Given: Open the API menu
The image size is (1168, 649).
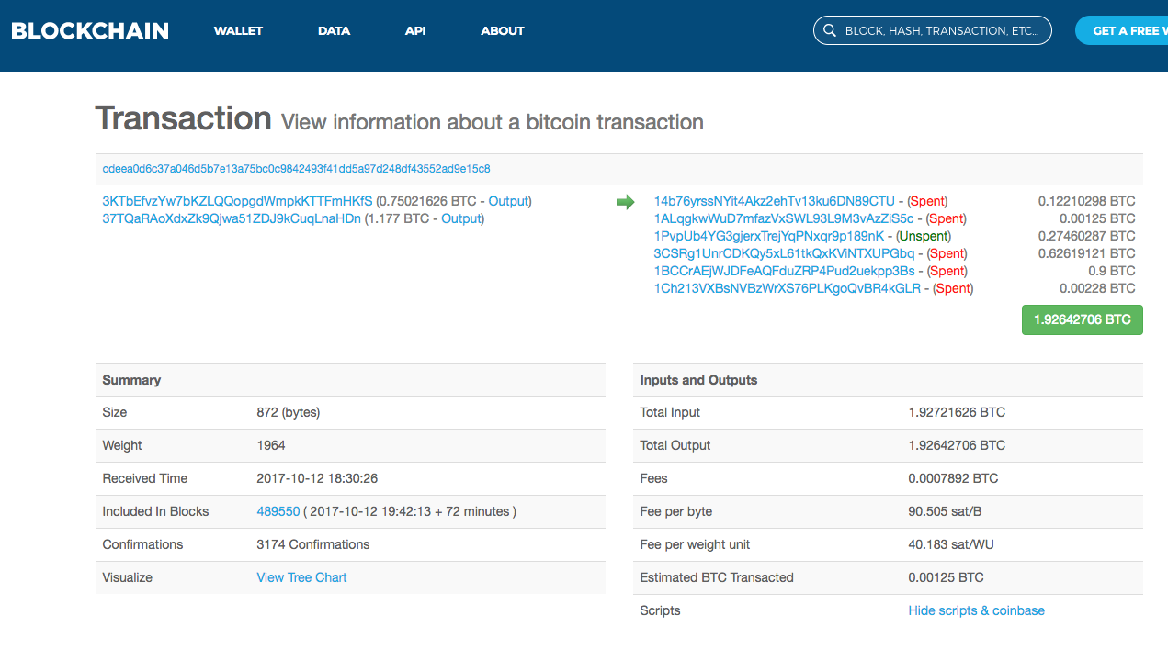Looking at the screenshot, I should [x=415, y=30].
